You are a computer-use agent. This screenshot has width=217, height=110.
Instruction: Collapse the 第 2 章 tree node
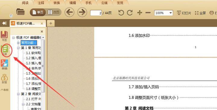click(x=18, y=94)
